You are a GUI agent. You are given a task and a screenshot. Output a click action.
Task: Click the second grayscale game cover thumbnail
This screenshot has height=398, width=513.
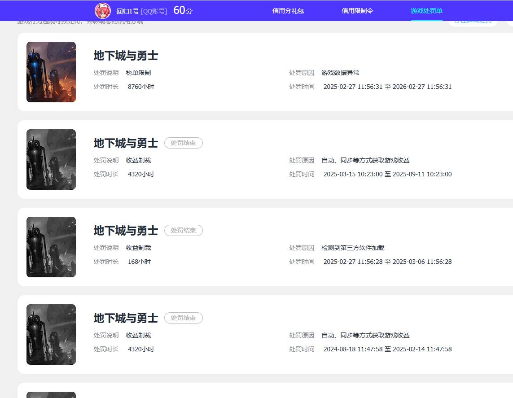point(51,159)
